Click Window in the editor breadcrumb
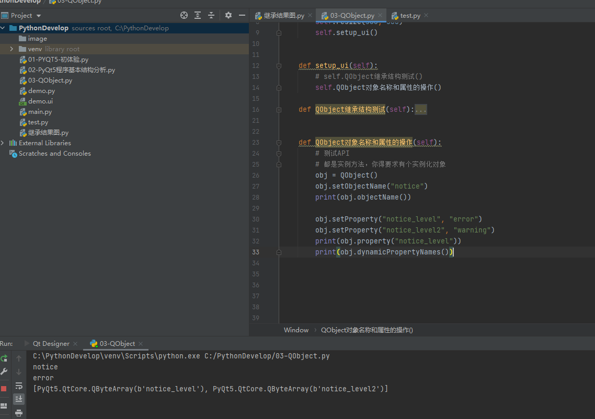 tap(296, 330)
